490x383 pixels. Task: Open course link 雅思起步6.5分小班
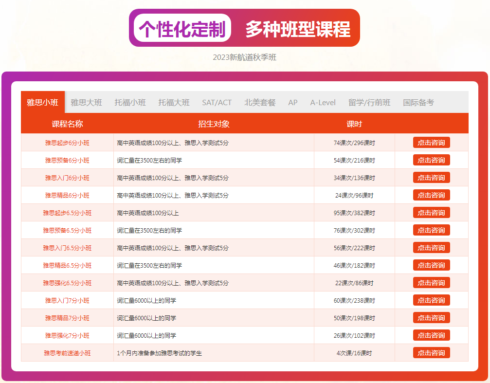(x=67, y=213)
